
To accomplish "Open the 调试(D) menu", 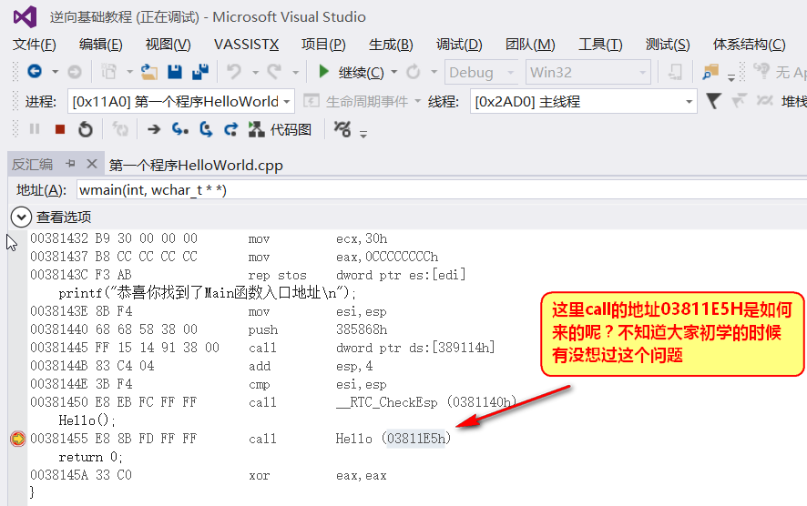I will pos(459,45).
